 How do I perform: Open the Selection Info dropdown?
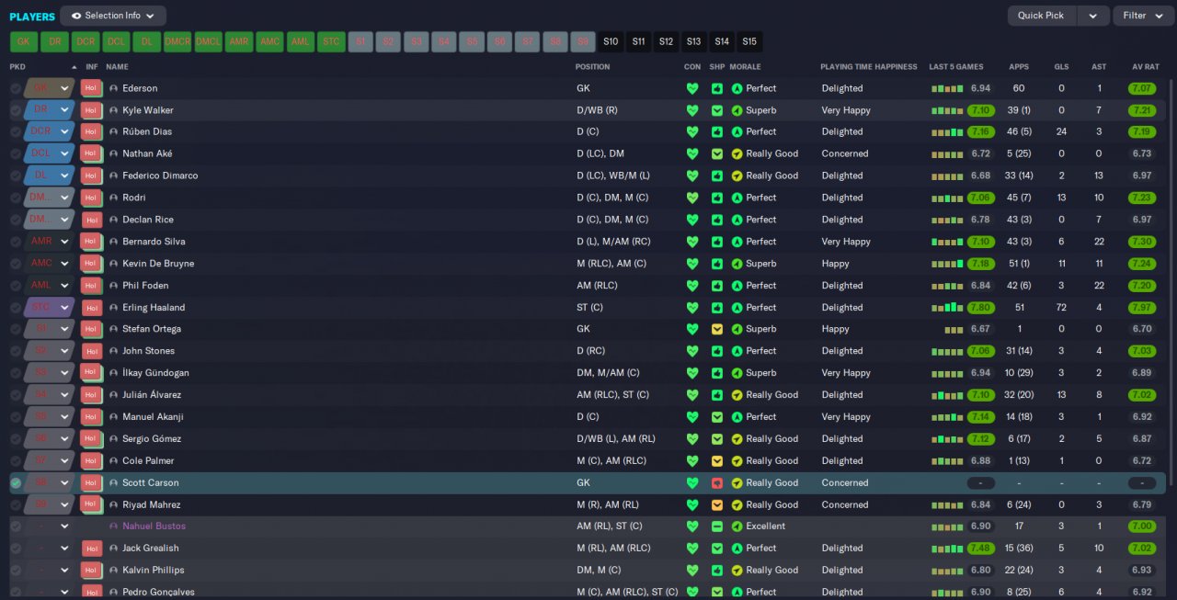113,16
